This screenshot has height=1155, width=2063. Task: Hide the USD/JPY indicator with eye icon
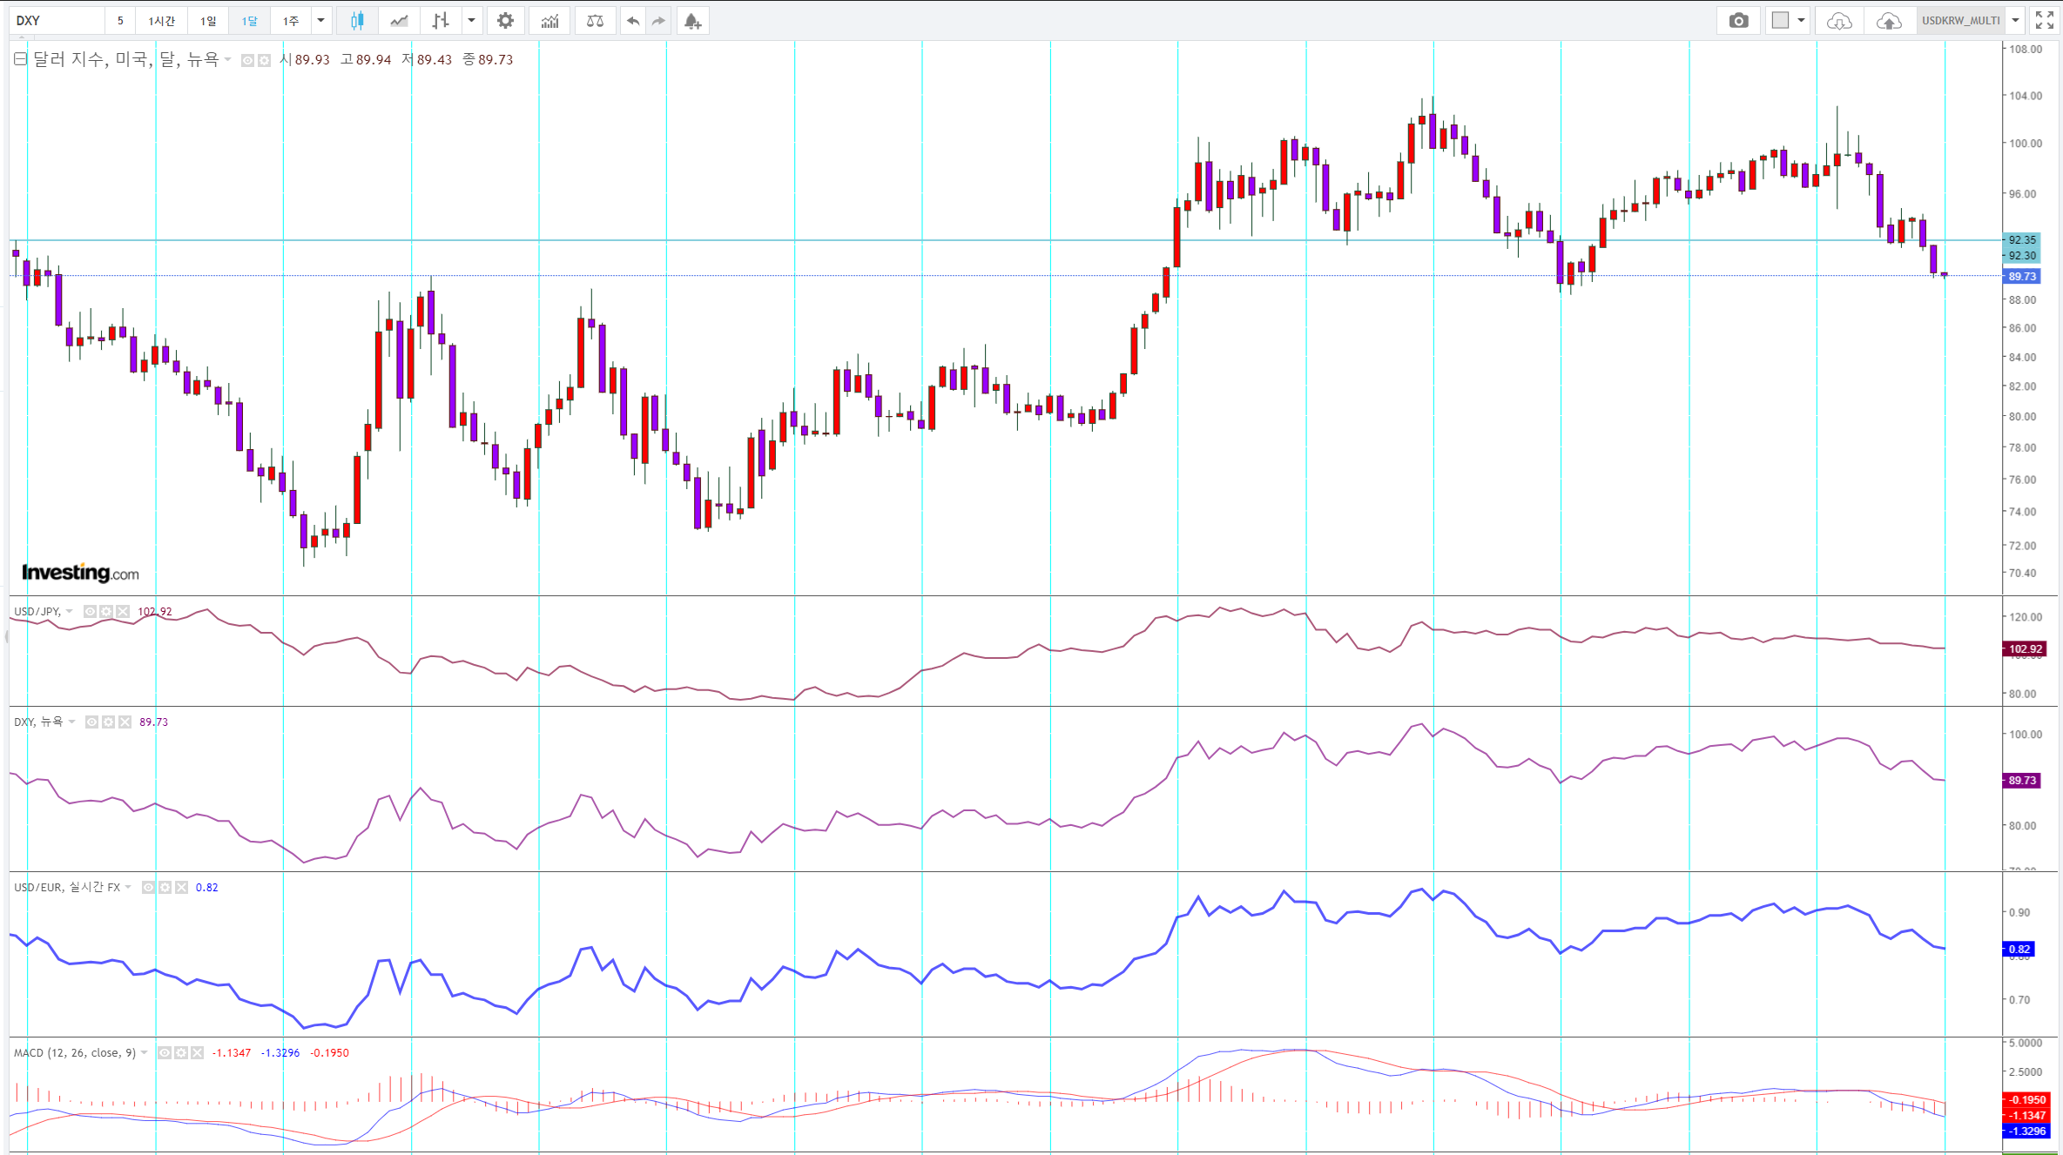click(90, 612)
